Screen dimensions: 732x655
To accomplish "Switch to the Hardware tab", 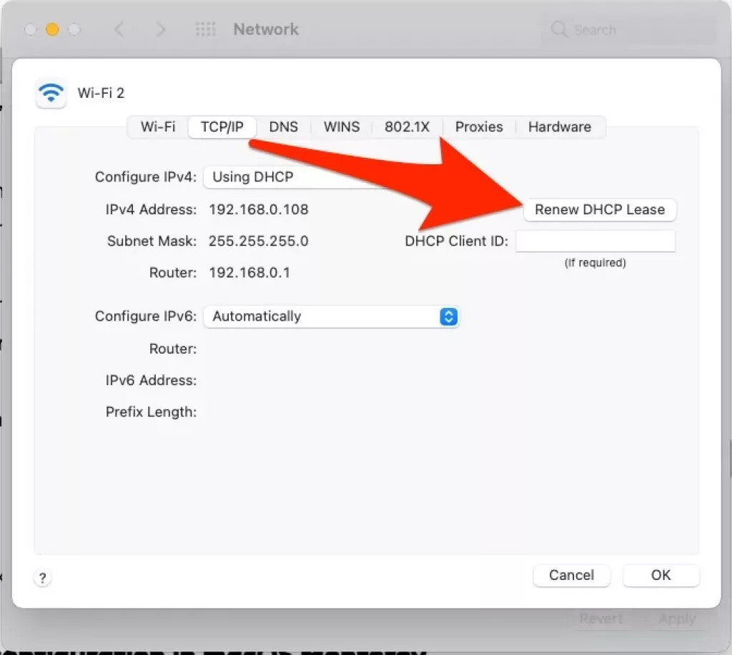I will coord(560,127).
